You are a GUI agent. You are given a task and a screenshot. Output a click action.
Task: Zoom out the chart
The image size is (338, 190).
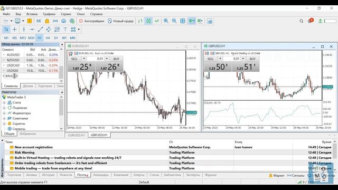tap(174, 21)
